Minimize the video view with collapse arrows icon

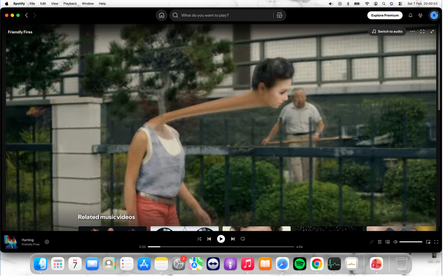(x=432, y=31)
